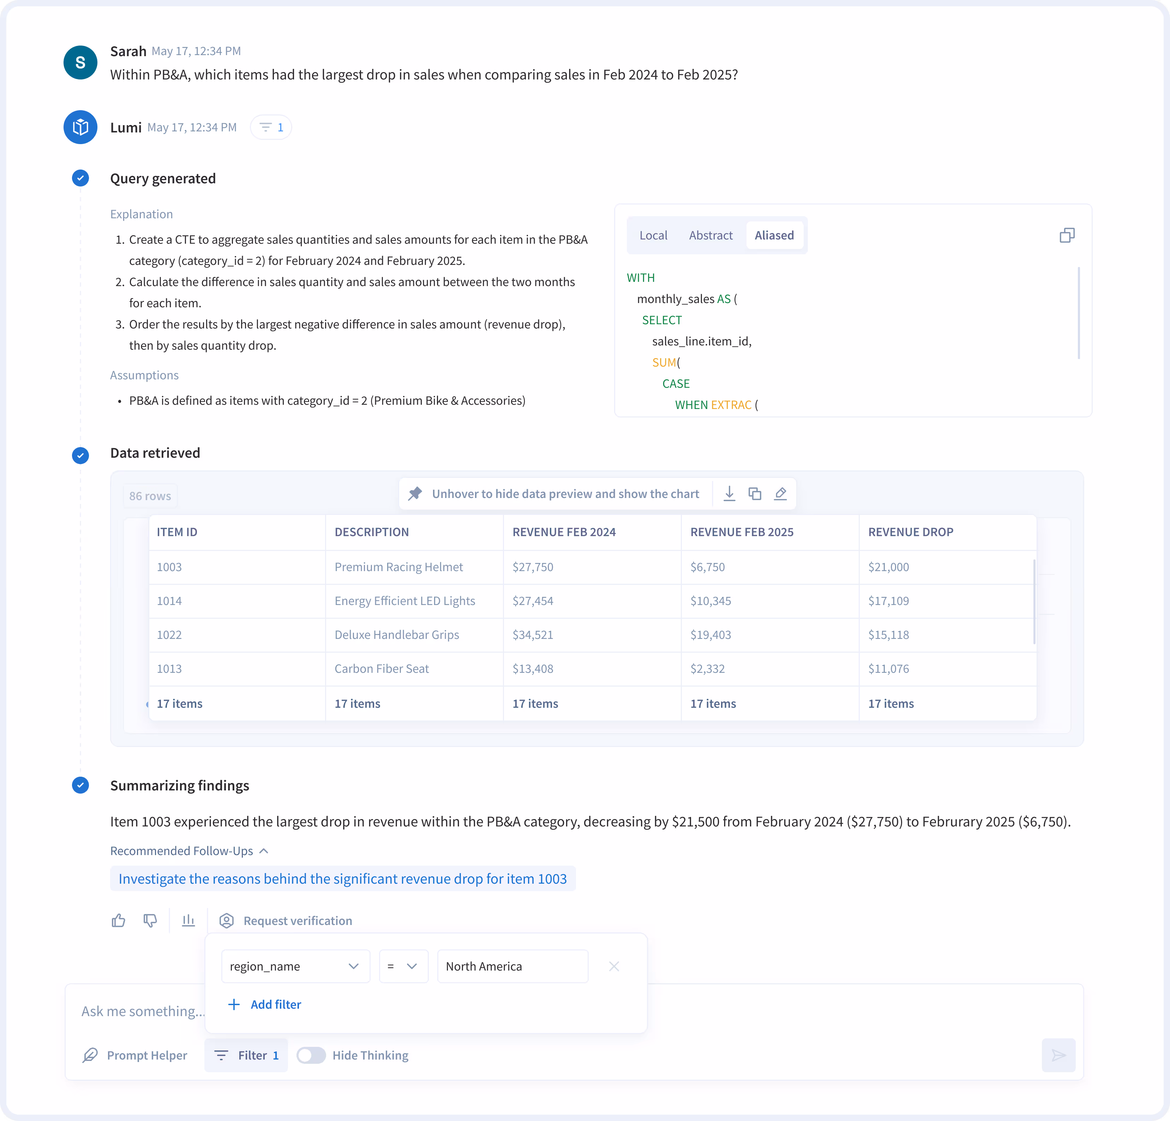Open chart view via bar chart icon
This screenshot has height=1121, width=1170.
(x=188, y=920)
